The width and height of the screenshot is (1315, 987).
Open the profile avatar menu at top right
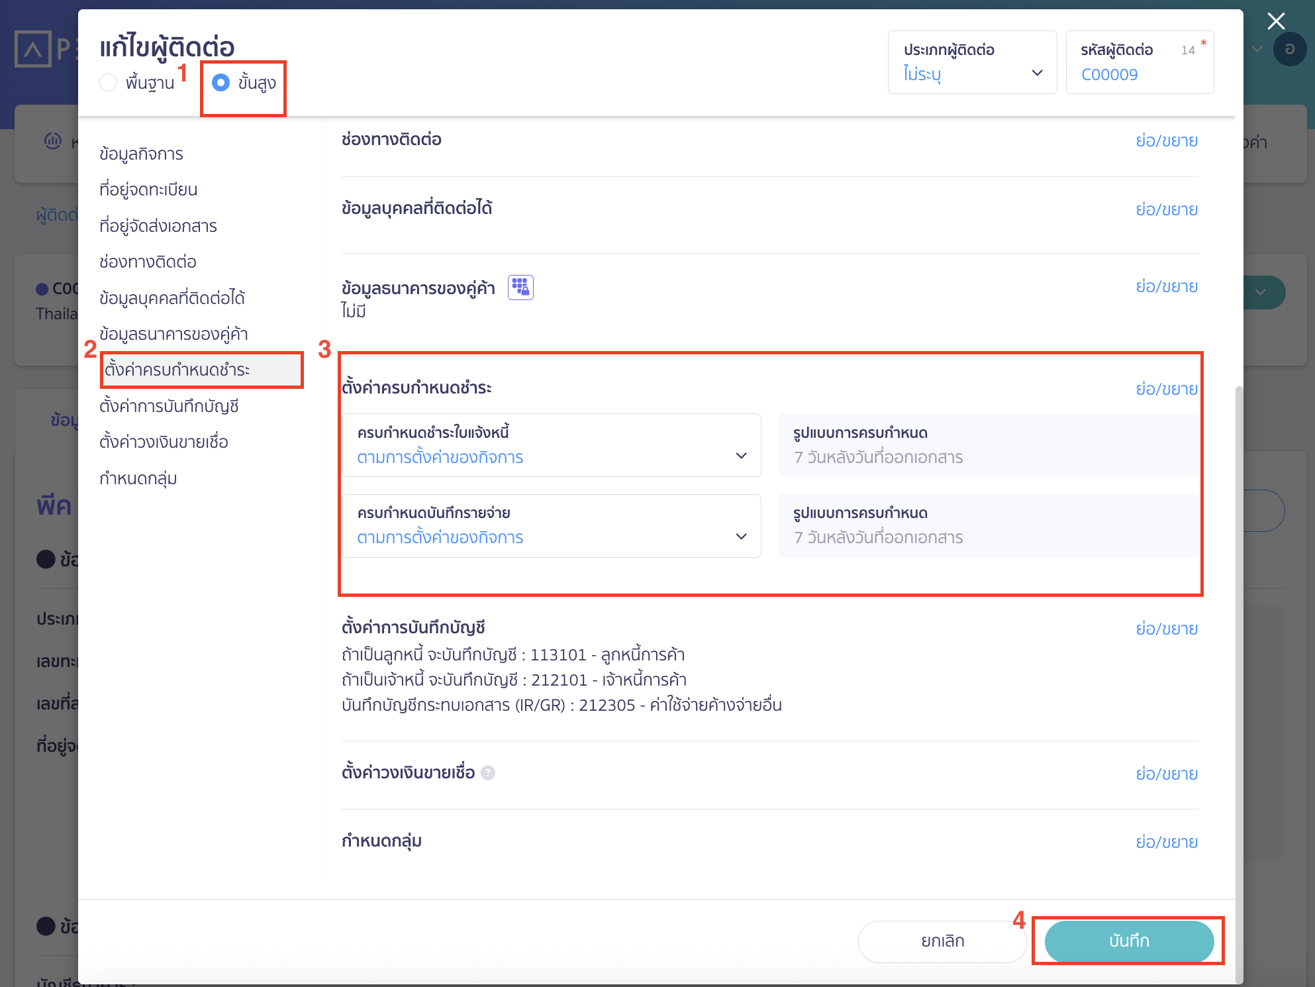point(1290,50)
